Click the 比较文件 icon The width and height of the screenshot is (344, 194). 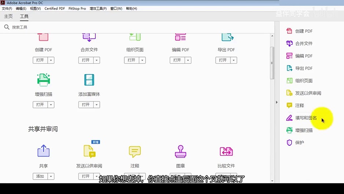coord(226,152)
